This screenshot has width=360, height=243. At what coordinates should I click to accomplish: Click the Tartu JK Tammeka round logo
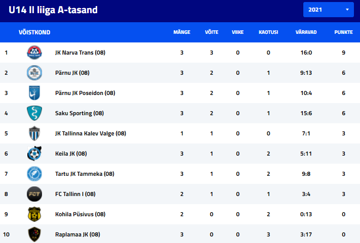(34, 174)
